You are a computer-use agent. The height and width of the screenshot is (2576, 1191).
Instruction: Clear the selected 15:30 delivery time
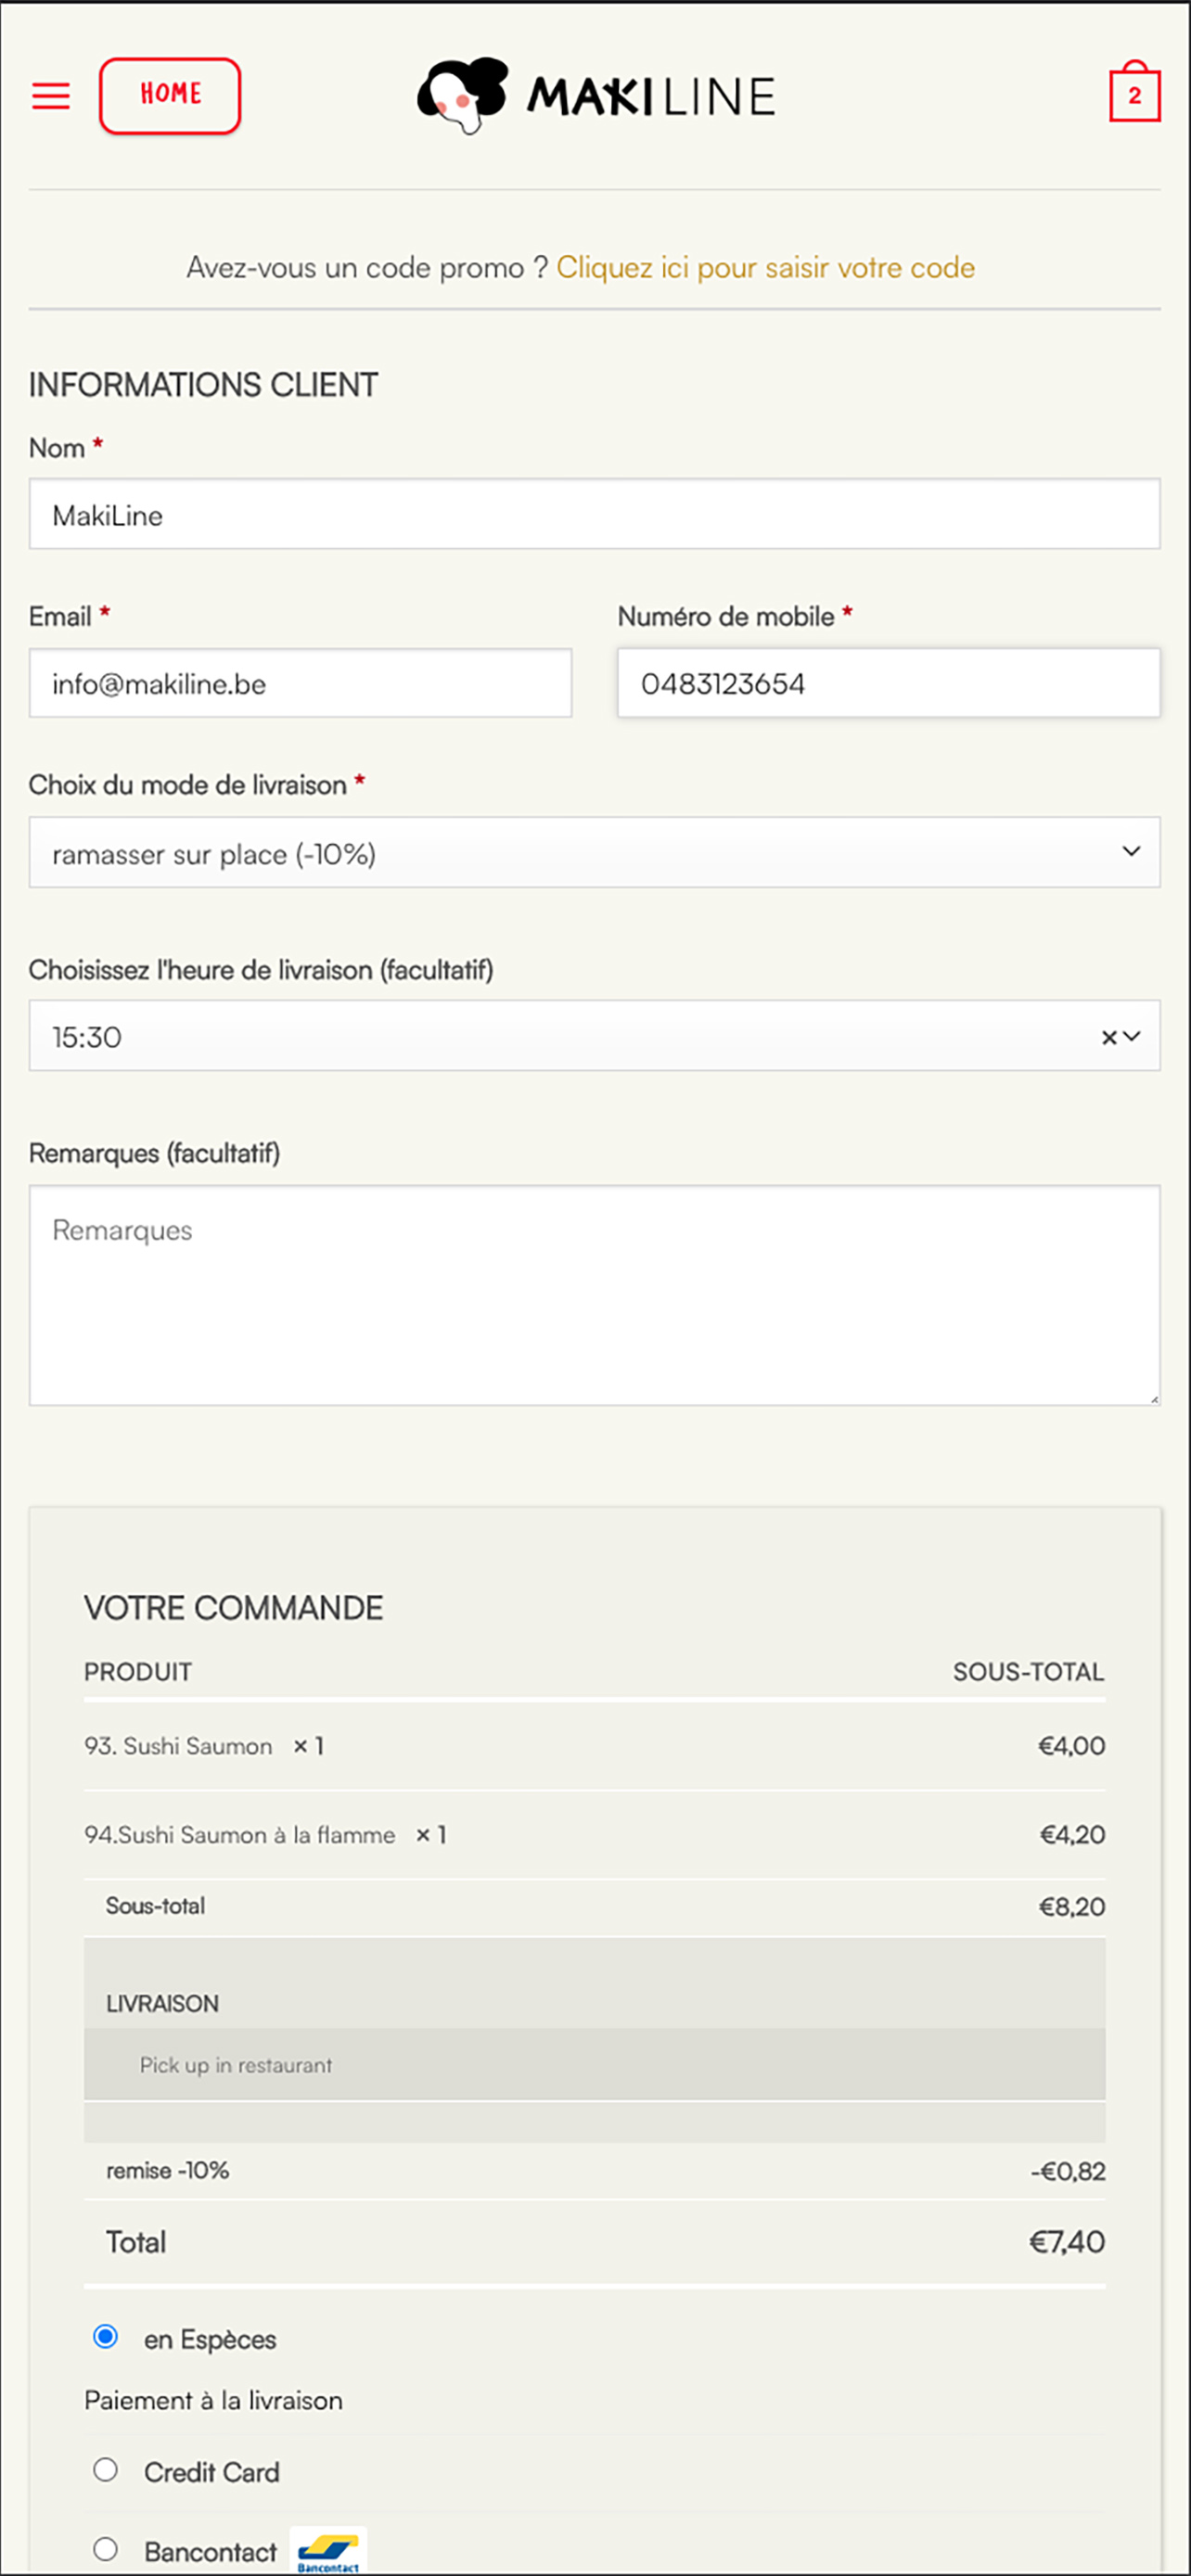click(x=1108, y=1038)
